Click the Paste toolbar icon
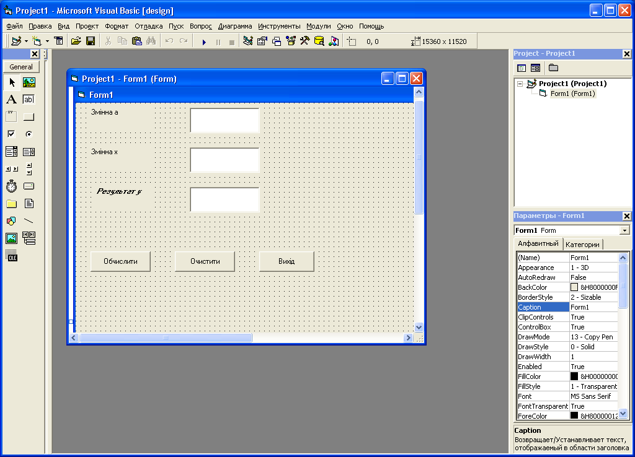This screenshot has height=457, width=635. click(x=137, y=41)
